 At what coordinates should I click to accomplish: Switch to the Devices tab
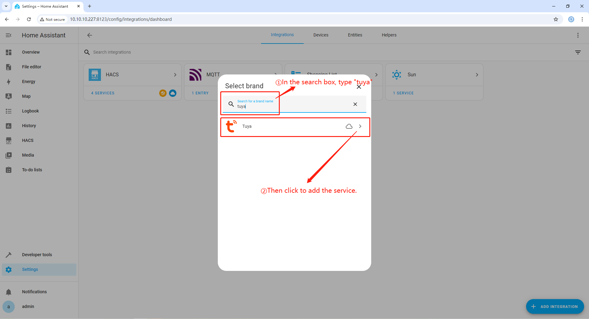click(x=321, y=35)
